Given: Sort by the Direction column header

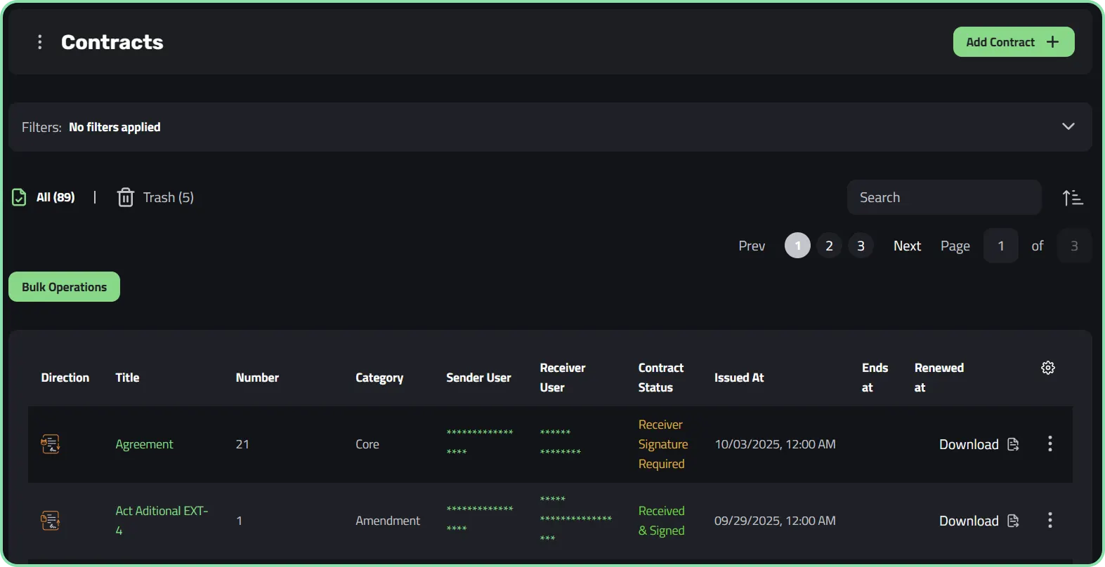Looking at the screenshot, I should pyautogui.click(x=65, y=378).
